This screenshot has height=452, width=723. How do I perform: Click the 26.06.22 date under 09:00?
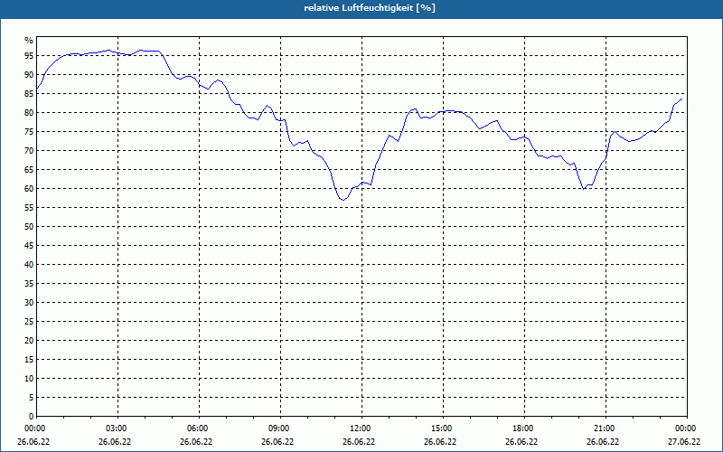coord(277,442)
